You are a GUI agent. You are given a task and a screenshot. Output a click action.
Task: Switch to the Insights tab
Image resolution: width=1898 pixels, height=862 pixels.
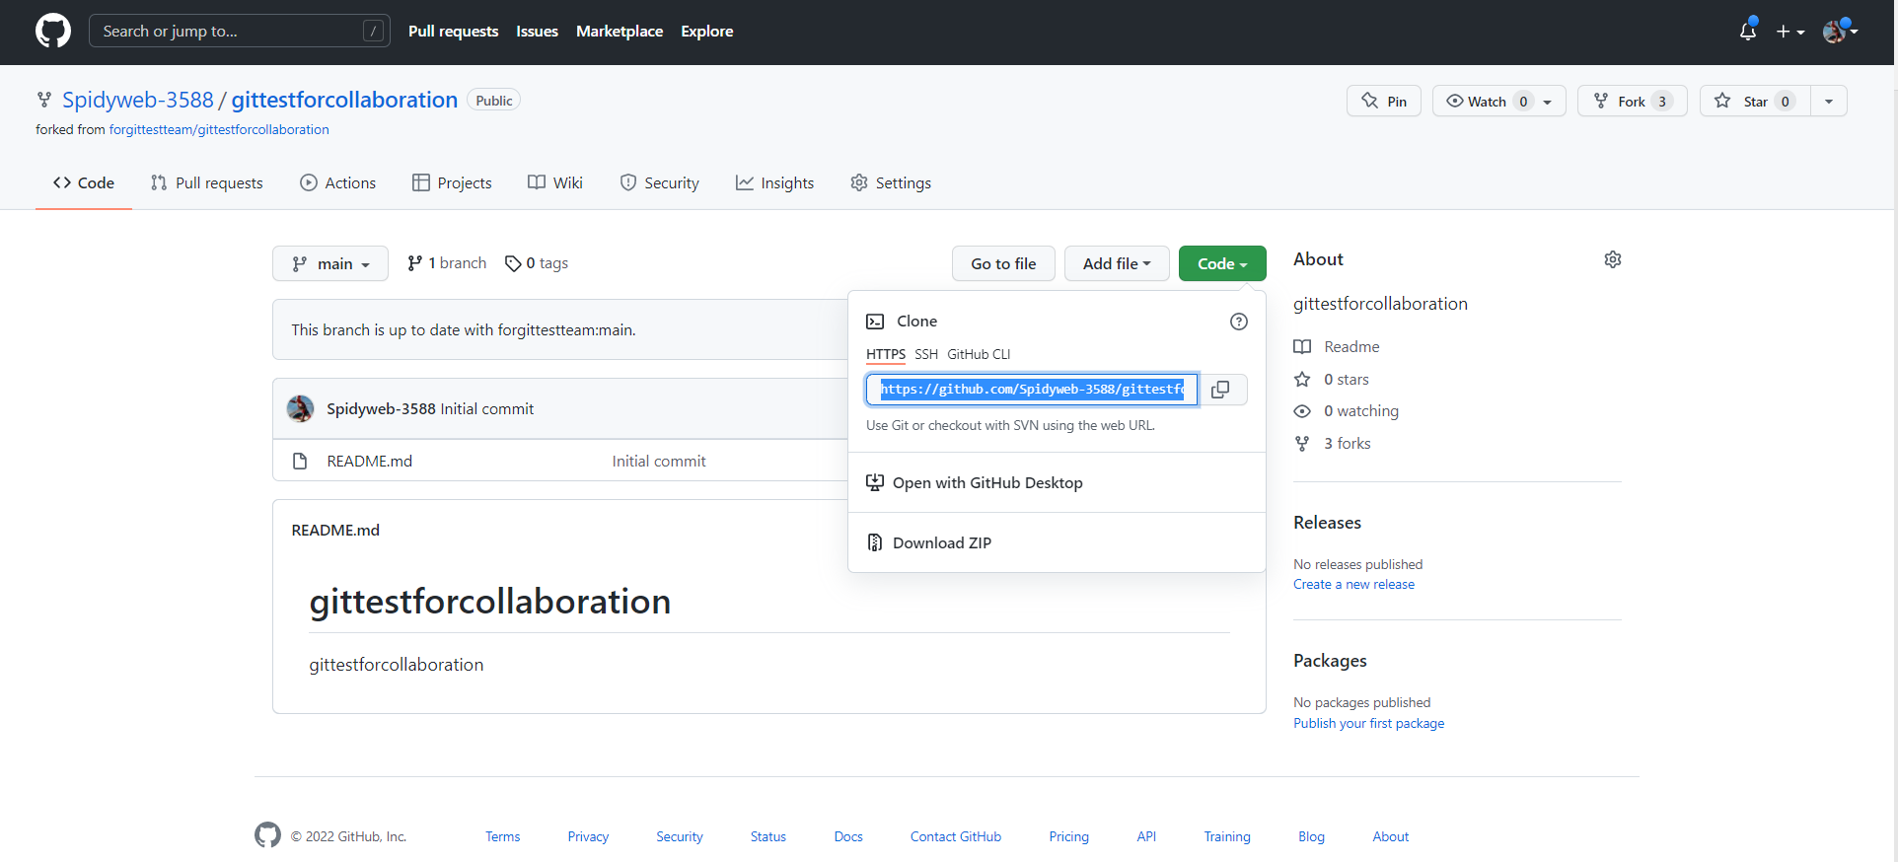pos(774,182)
